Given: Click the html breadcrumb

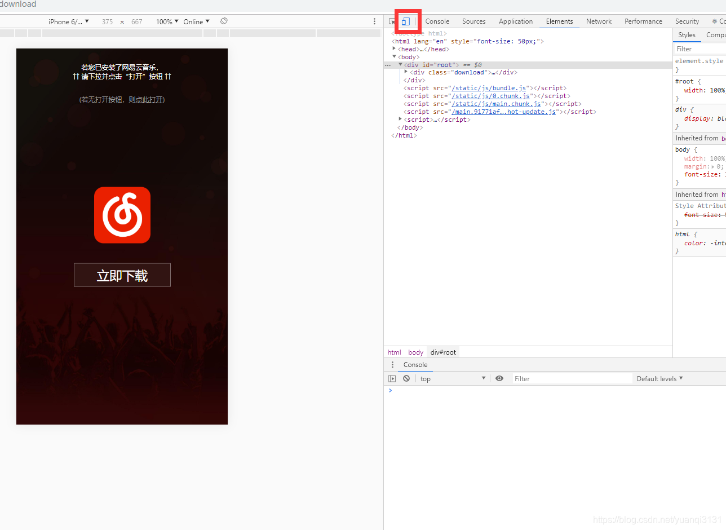Looking at the screenshot, I should tap(394, 352).
